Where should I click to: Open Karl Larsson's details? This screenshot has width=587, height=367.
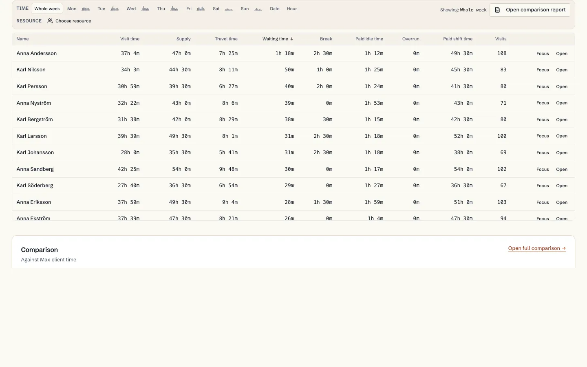pyautogui.click(x=562, y=136)
